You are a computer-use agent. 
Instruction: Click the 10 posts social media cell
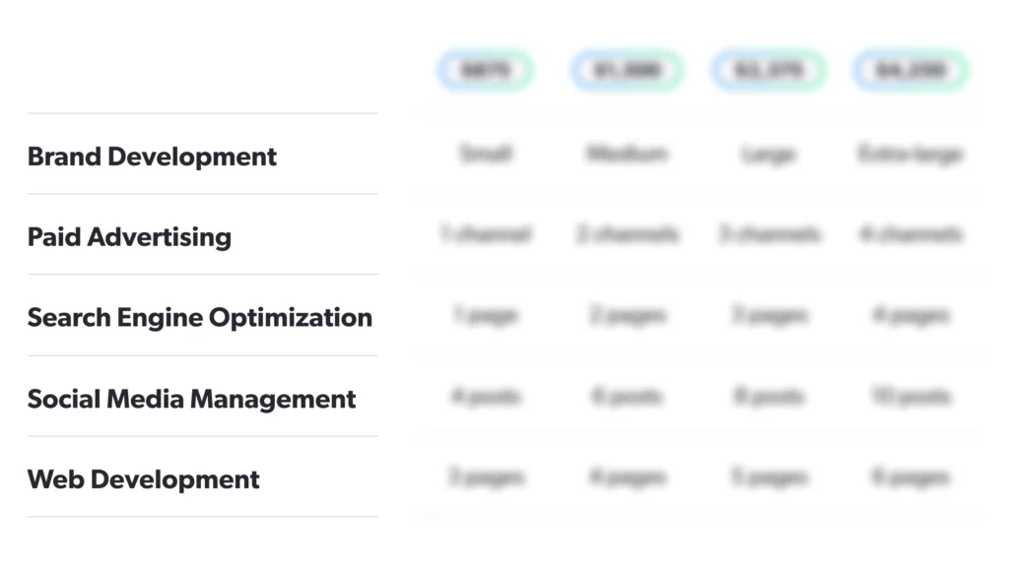tap(910, 396)
